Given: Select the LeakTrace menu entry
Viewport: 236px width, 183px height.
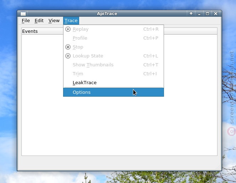Looking at the screenshot, I should tap(113, 83).
